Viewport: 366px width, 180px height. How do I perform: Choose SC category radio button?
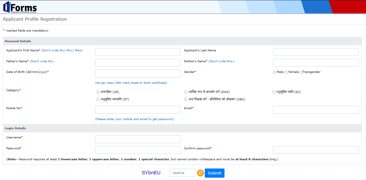pyautogui.click(x=274, y=92)
